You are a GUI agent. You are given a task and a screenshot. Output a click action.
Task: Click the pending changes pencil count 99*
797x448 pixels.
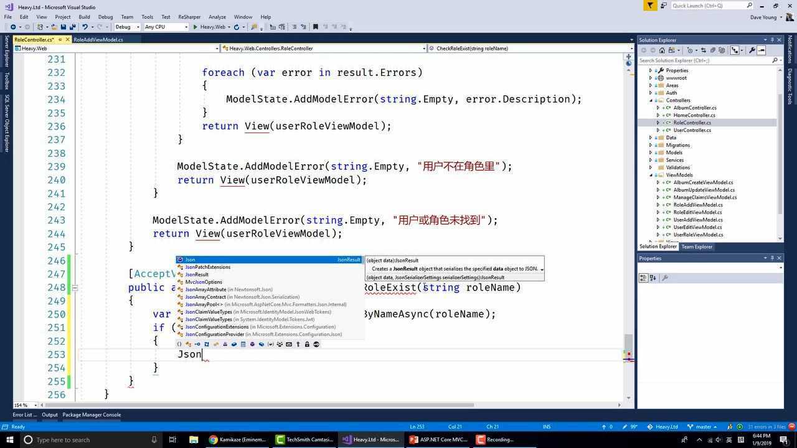pyautogui.click(x=630, y=427)
